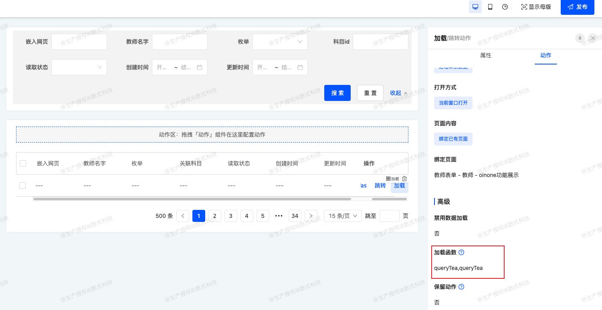The width and height of the screenshot is (602, 310).
Task: Open the history clock icon
Action: [505, 7]
